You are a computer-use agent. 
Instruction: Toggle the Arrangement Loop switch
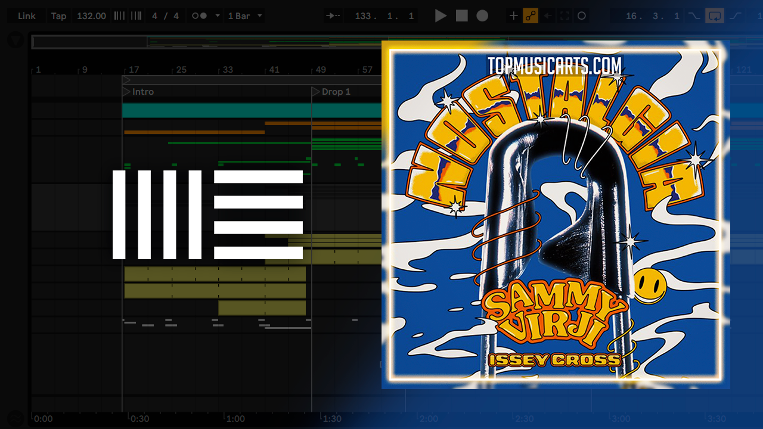[x=714, y=16]
